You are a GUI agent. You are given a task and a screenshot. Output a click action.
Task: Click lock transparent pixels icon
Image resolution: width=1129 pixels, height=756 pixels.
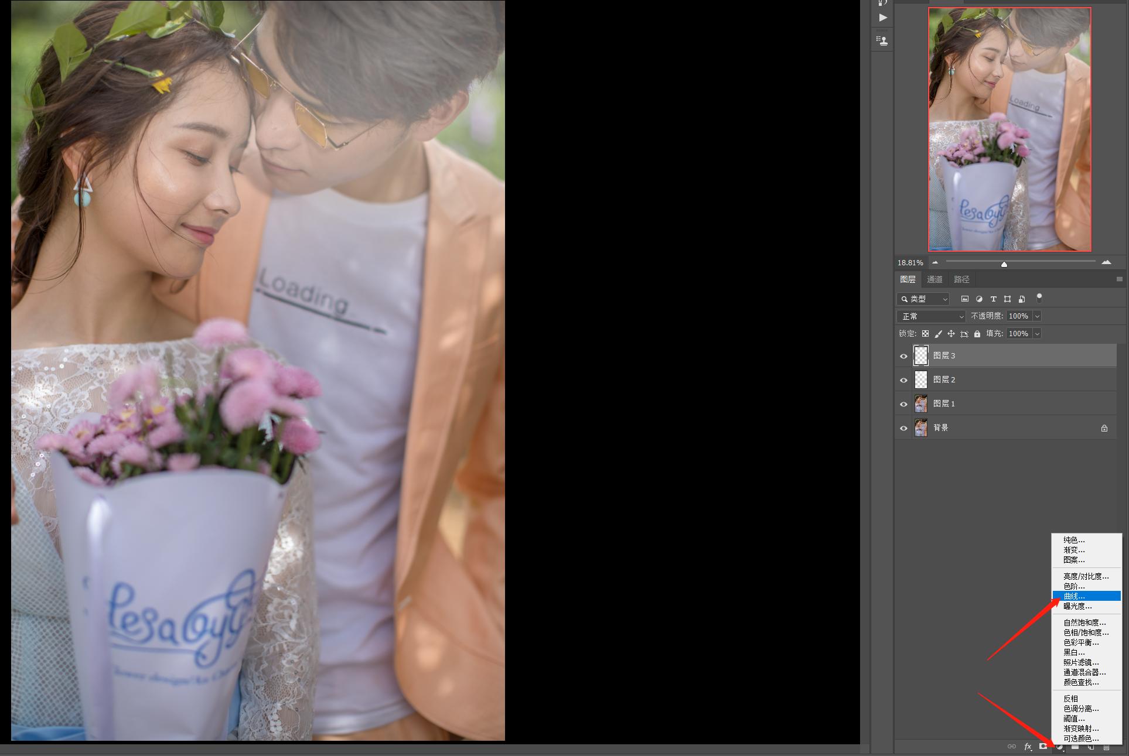[925, 334]
